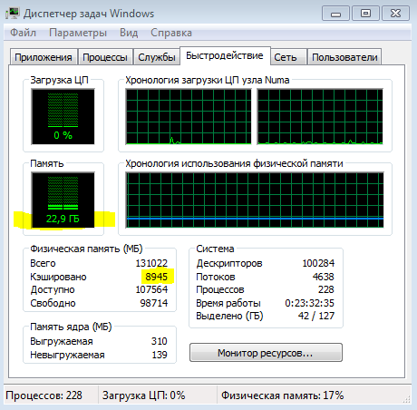Click the Невыгружаемая value 139
The width and height of the screenshot is (417, 410).
click(x=160, y=355)
